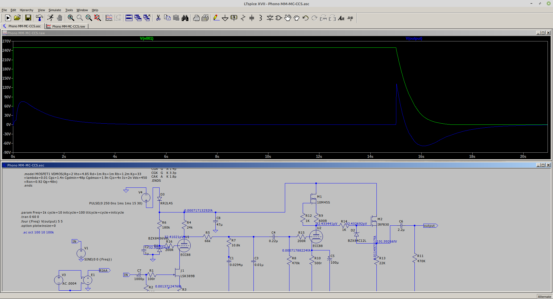
Task: Switch to the Phono MM-MC-CCS.raw tab
Action: [67, 26]
